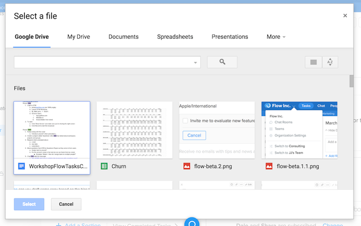361x226 pixels.
Task: Show the Presentations tab
Action: [x=230, y=37]
